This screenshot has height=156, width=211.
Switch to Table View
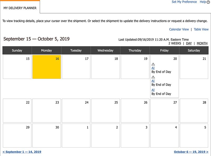201,29
